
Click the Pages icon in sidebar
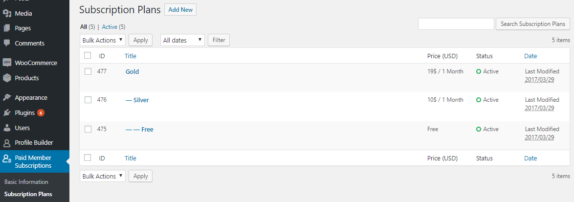pos(7,28)
